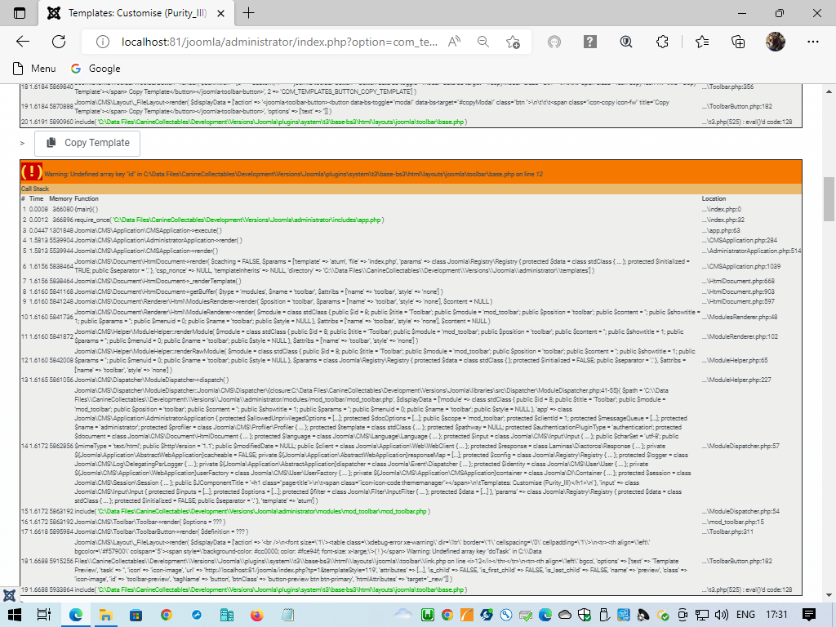This screenshot has width=836, height=627.
Task: Click the scrollbar up arrow
Action: pos(829,91)
